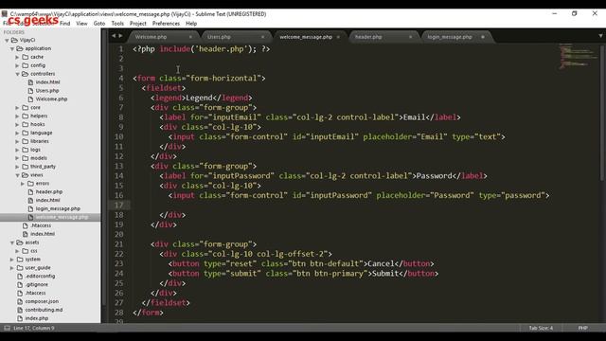Open composer.json file

click(x=42, y=301)
